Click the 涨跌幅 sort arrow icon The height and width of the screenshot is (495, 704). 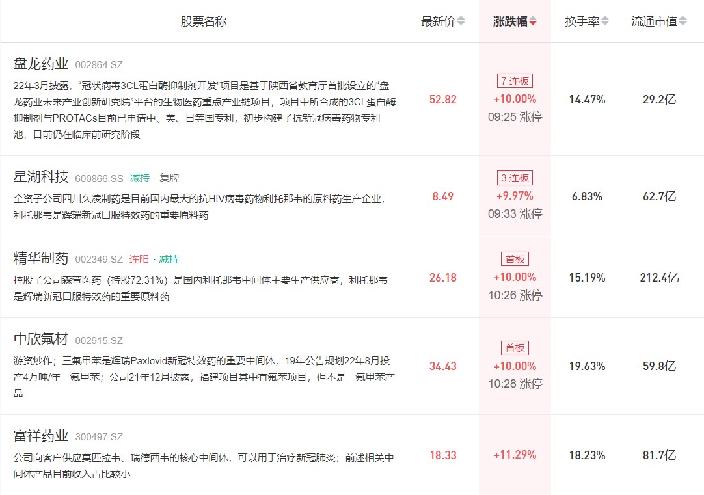(533, 21)
